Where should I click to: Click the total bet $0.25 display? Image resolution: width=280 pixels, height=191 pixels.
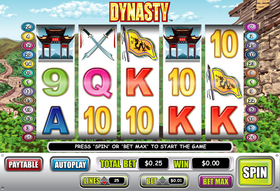[153, 163]
